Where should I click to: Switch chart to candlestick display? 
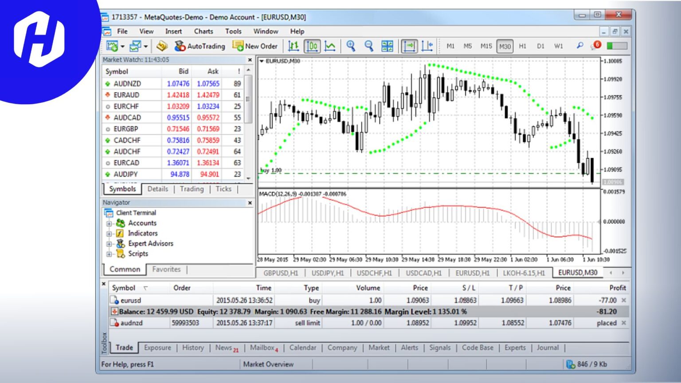pyautogui.click(x=313, y=46)
